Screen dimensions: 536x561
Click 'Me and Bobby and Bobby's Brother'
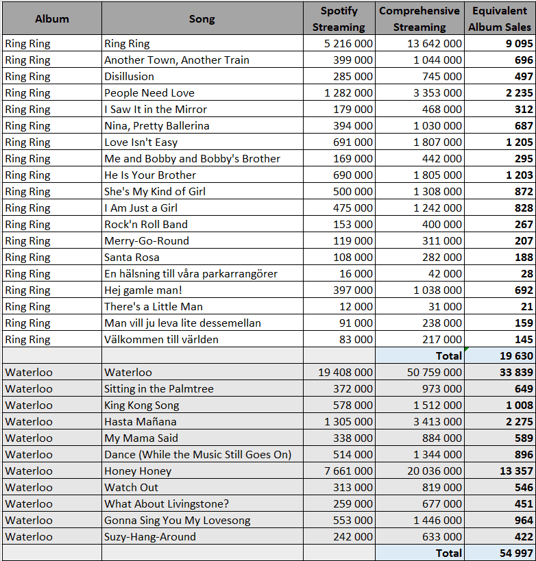point(202,158)
